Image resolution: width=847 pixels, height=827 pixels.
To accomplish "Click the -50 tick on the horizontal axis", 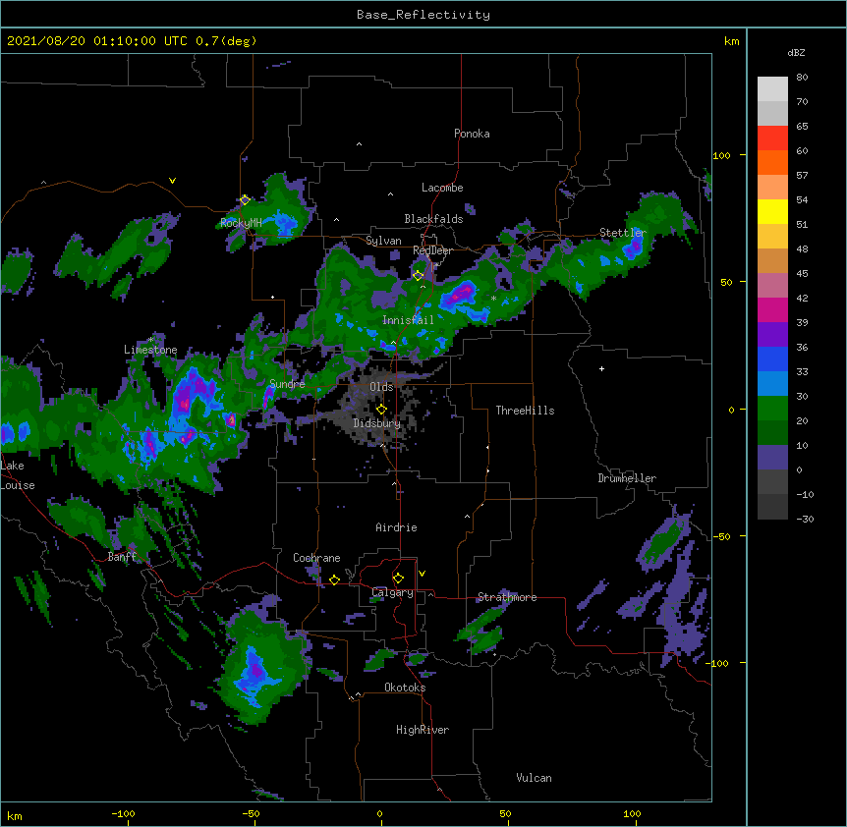I will click(251, 813).
